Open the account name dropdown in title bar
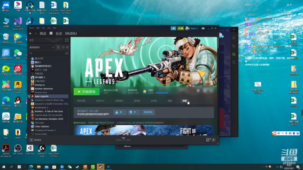This screenshot has width=303, height=170. [x=194, y=28]
